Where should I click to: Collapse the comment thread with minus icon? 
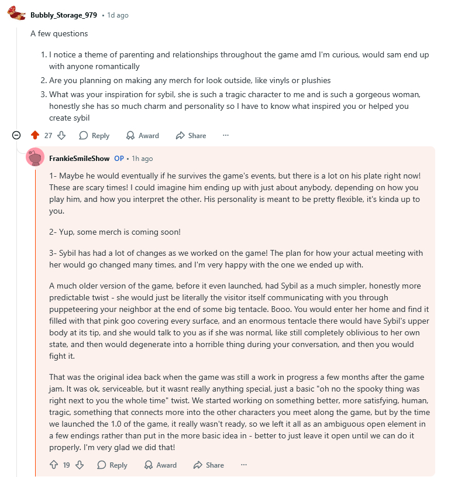click(16, 135)
